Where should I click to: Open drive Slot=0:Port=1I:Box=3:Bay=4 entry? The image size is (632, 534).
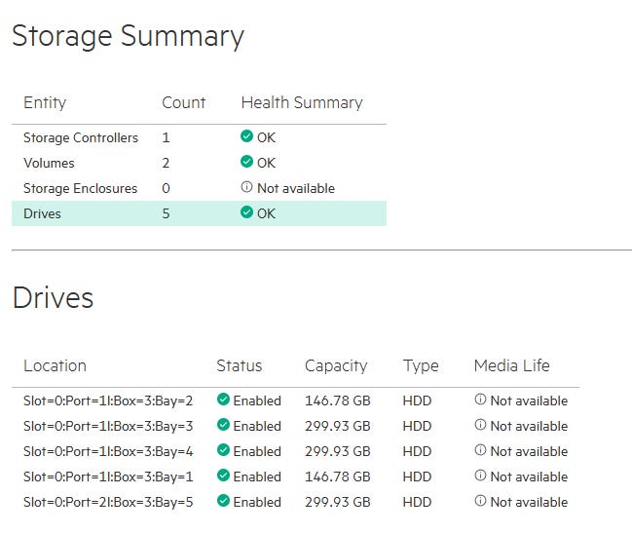click(x=108, y=451)
